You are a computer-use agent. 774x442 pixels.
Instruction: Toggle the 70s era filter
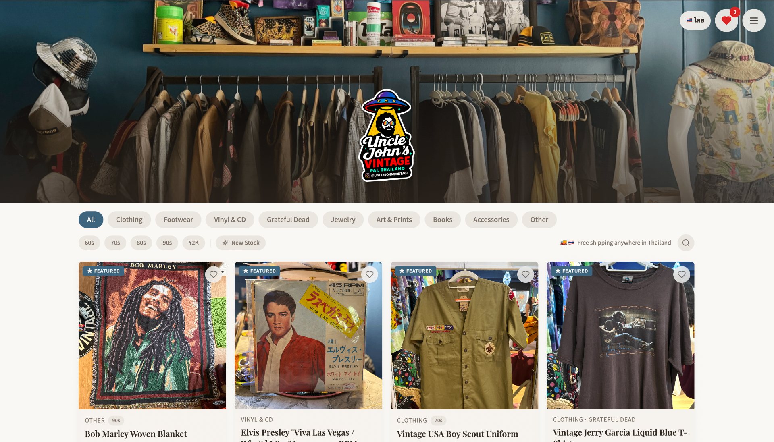tap(115, 243)
